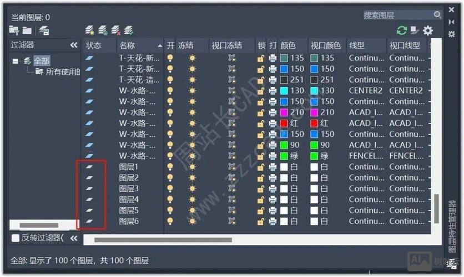Select the layer named 图层2

(x=129, y=177)
